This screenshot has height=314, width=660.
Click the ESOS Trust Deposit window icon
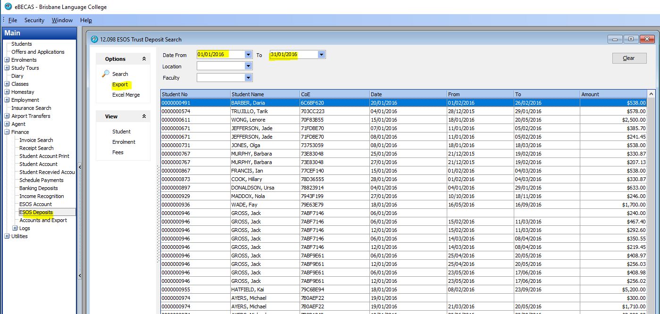(95, 40)
